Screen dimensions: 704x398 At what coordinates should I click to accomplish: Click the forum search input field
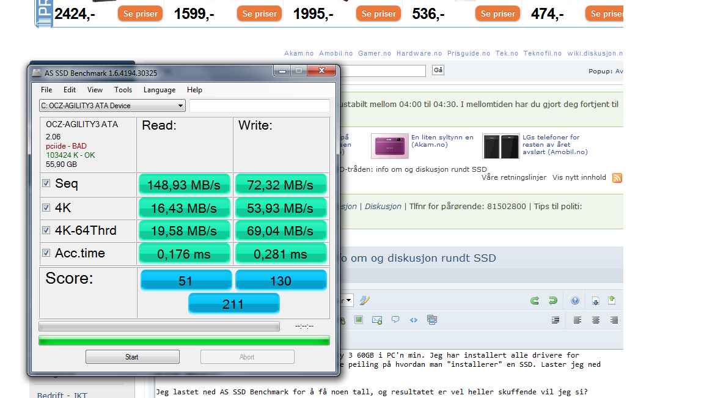[x=383, y=70]
